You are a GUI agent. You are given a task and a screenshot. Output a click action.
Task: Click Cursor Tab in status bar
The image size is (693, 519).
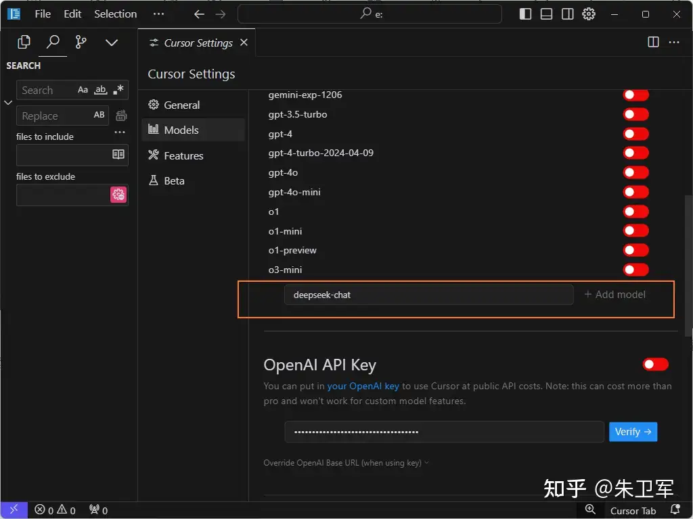click(633, 511)
